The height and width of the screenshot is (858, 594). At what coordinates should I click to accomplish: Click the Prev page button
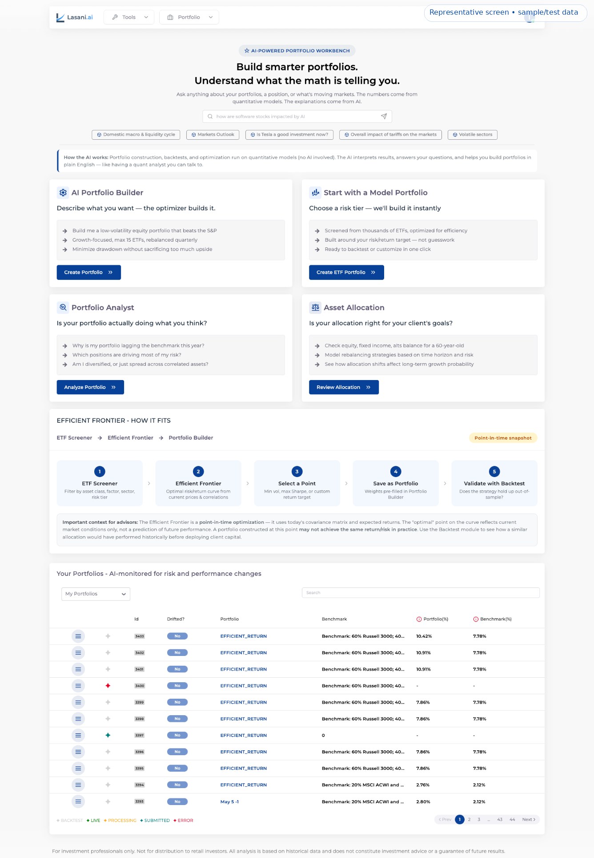445,819
